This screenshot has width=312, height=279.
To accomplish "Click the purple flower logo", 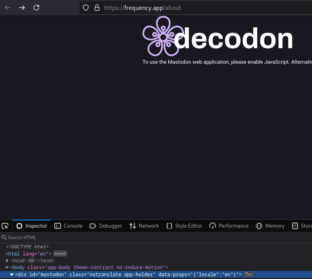I will point(163,36).
